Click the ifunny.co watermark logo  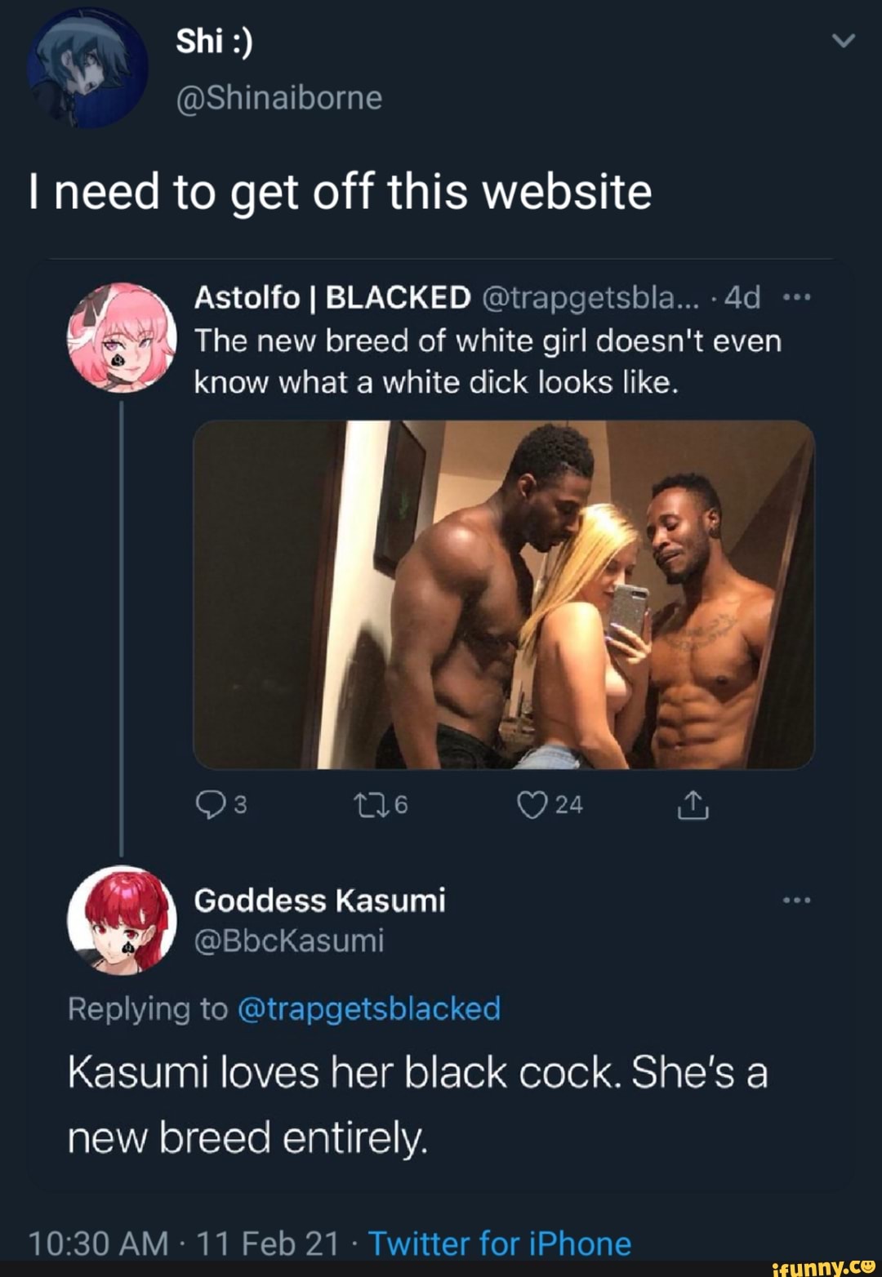point(822,1266)
